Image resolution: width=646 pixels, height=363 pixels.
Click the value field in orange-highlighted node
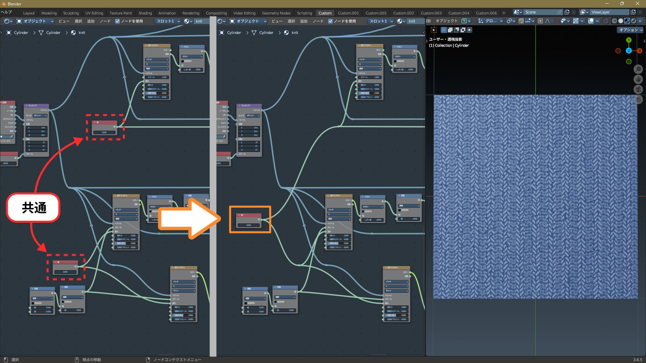pos(249,225)
